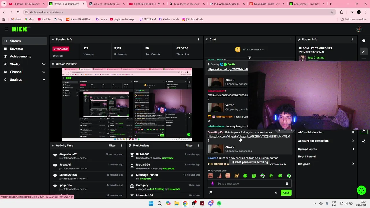
Task: Click the green support headset button
Action: pyautogui.click(x=361, y=190)
